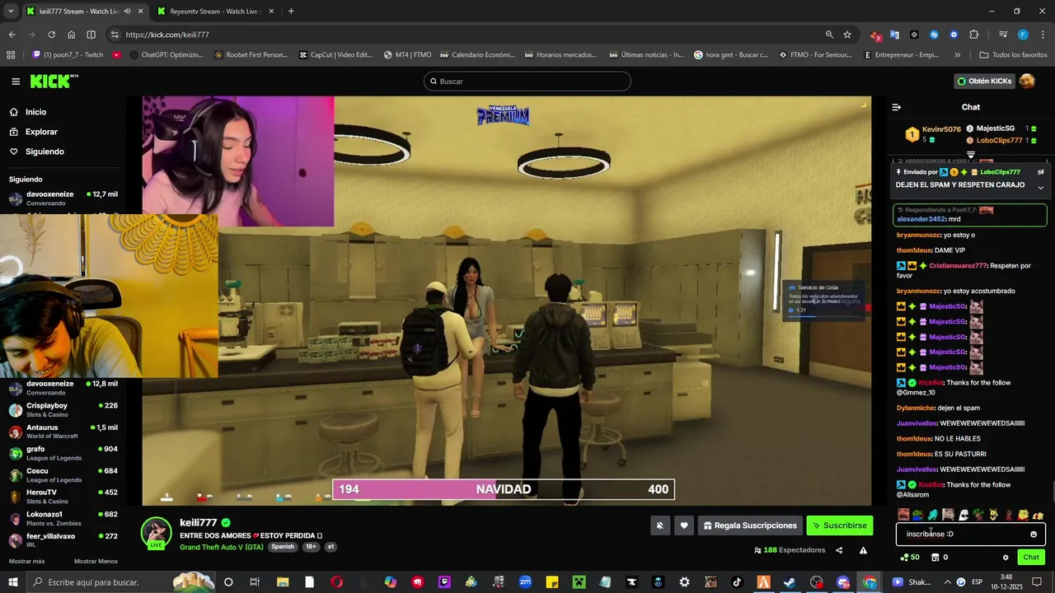Open the Roobet First Person bookmark
The height and width of the screenshot is (593, 1055).
click(x=251, y=55)
